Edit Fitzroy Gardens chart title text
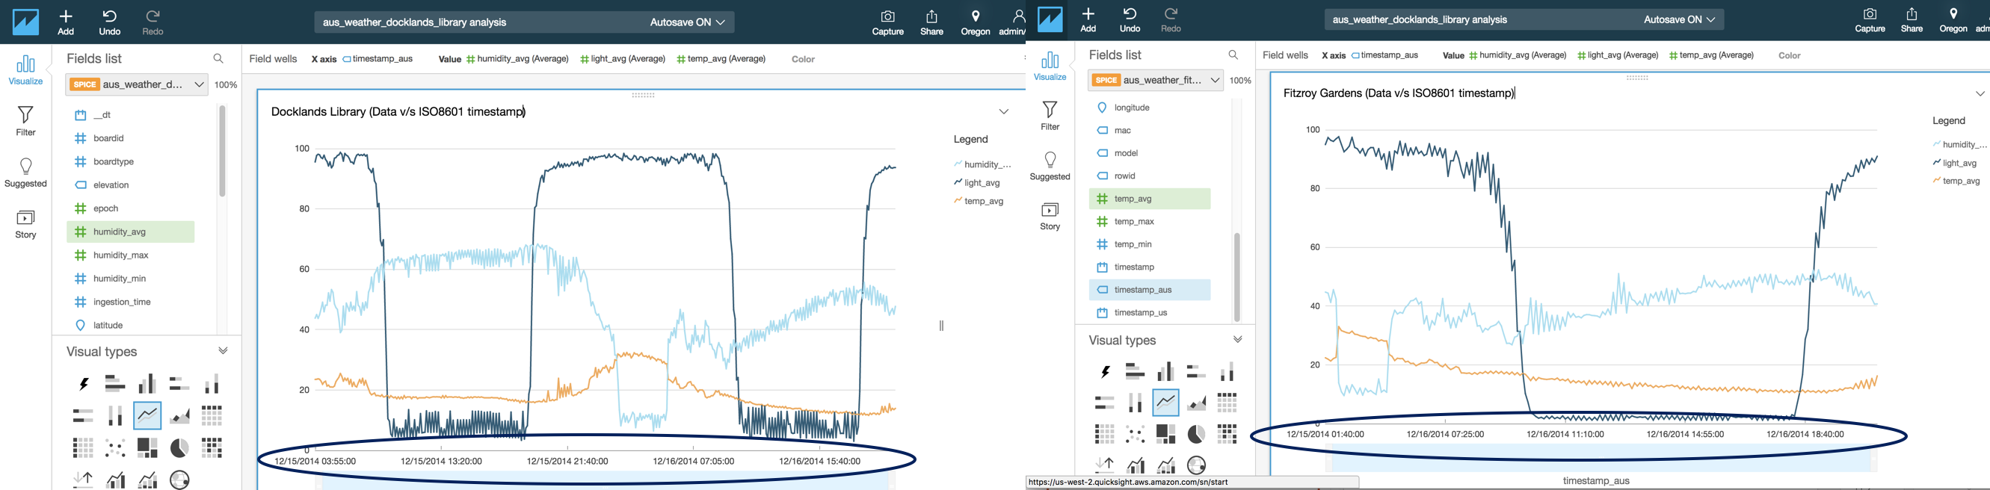This screenshot has width=1990, height=490. [x=1398, y=93]
